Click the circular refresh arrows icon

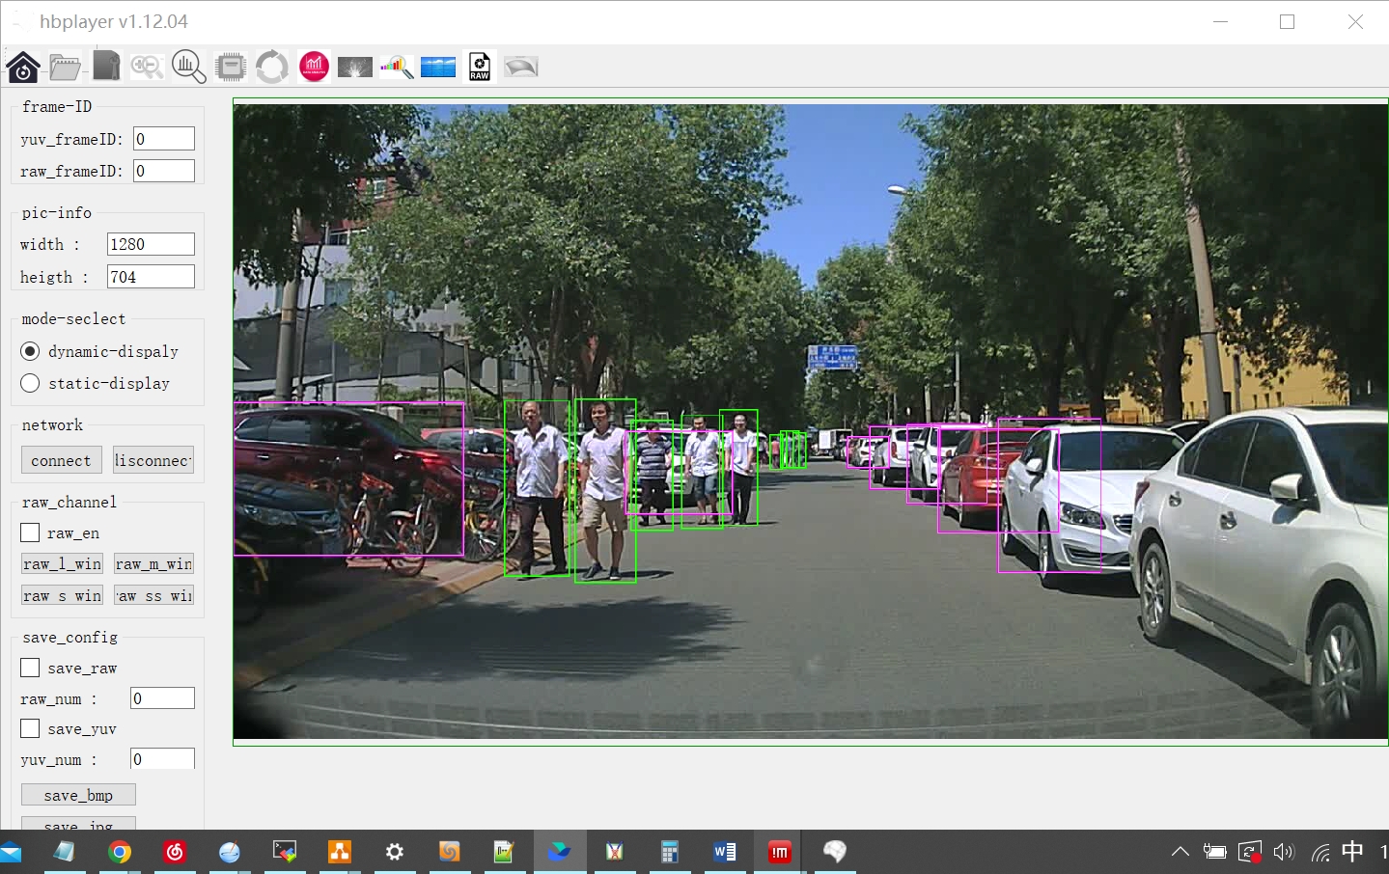[272, 67]
